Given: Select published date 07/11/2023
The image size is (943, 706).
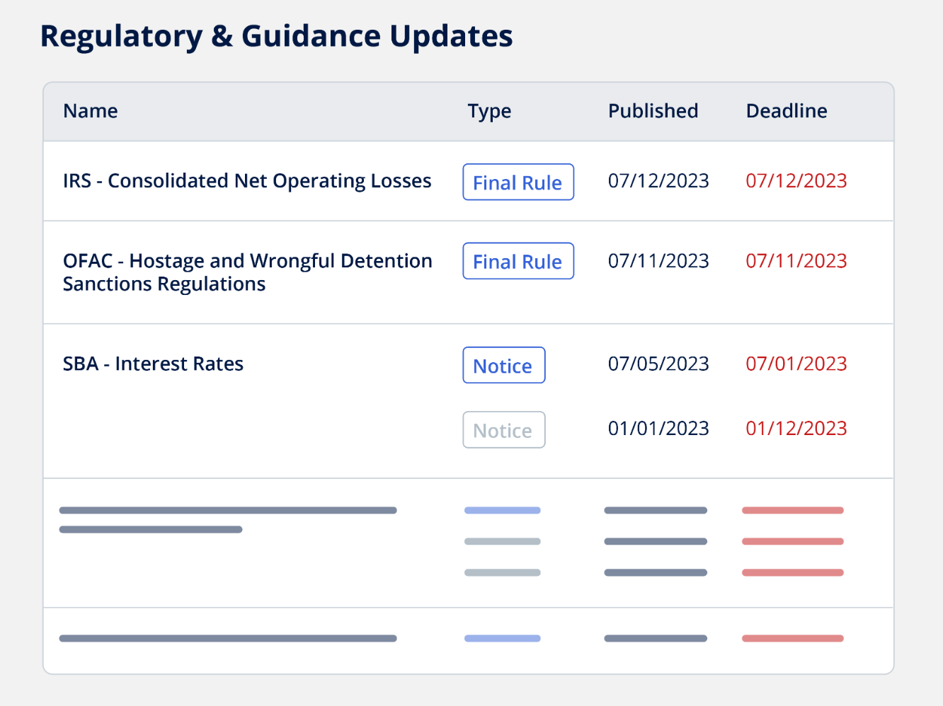Looking at the screenshot, I should (x=658, y=261).
